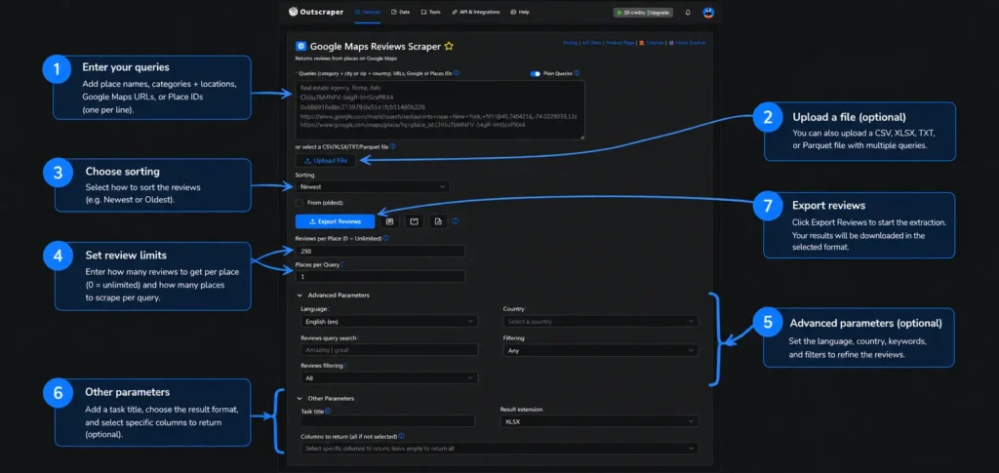999x473 pixels.
Task: Open the Columns to return dropdown
Action: coord(499,449)
